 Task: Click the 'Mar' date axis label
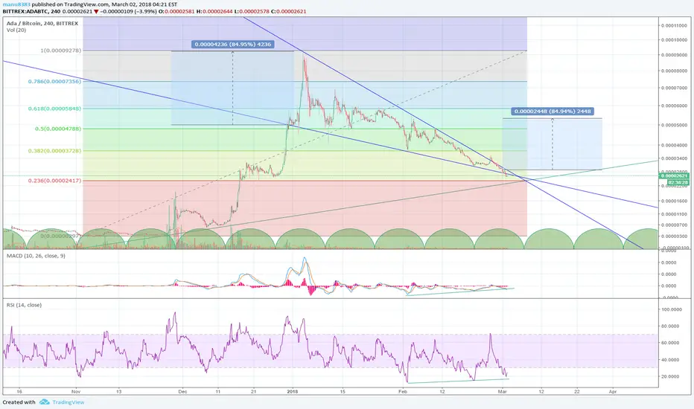pos(503,391)
